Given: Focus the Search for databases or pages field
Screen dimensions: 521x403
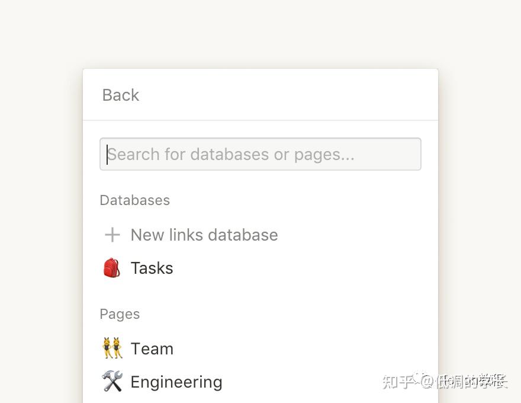Looking at the screenshot, I should click(260, 154).
